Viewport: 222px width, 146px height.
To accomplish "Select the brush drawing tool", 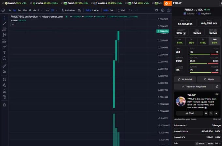I will [x=4, y=47].
